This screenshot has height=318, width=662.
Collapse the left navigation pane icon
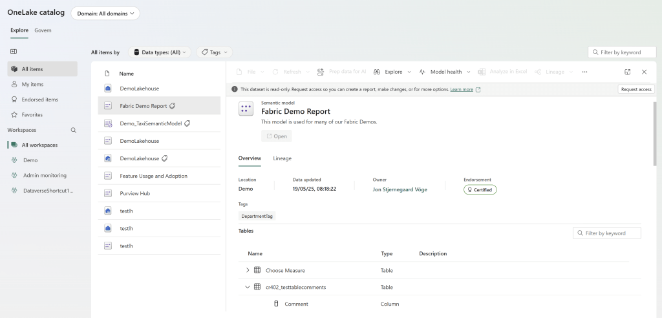[14, 52]
